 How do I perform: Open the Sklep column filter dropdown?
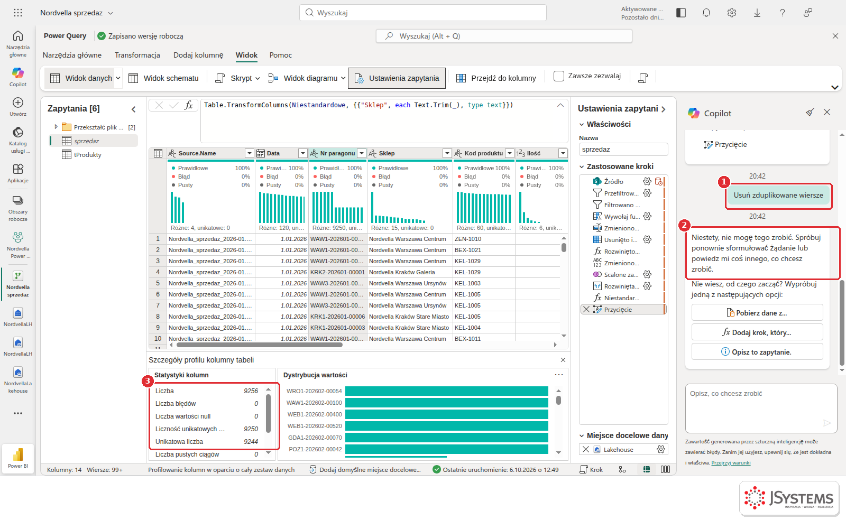click(447, 153)
